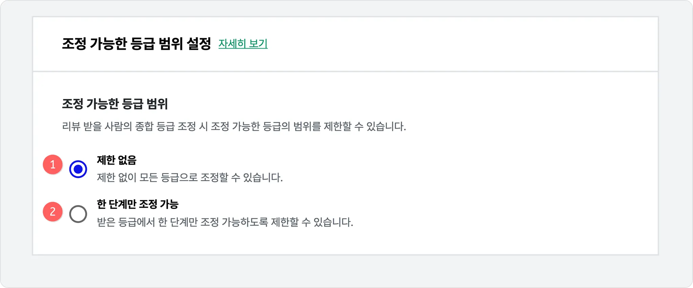The width and height of the screenshot is (693, 288).
Task: Click the 제한 없음 option label
Action: 116,160
